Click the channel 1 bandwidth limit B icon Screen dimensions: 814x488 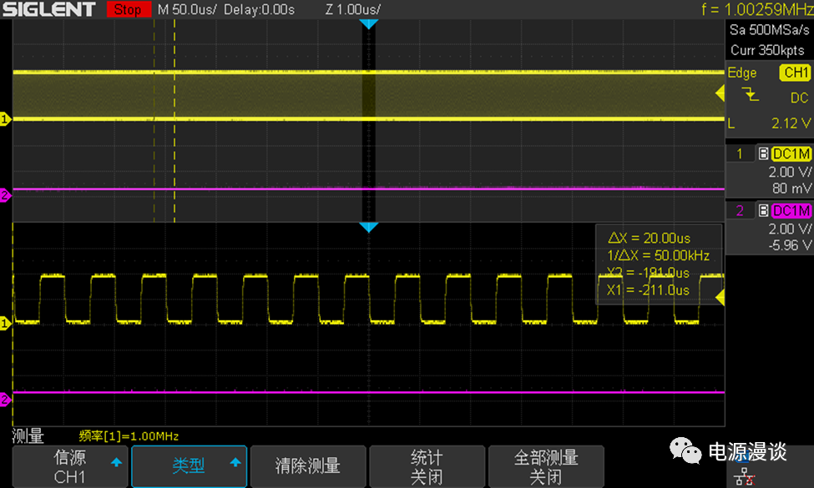(x=762, y=153)
